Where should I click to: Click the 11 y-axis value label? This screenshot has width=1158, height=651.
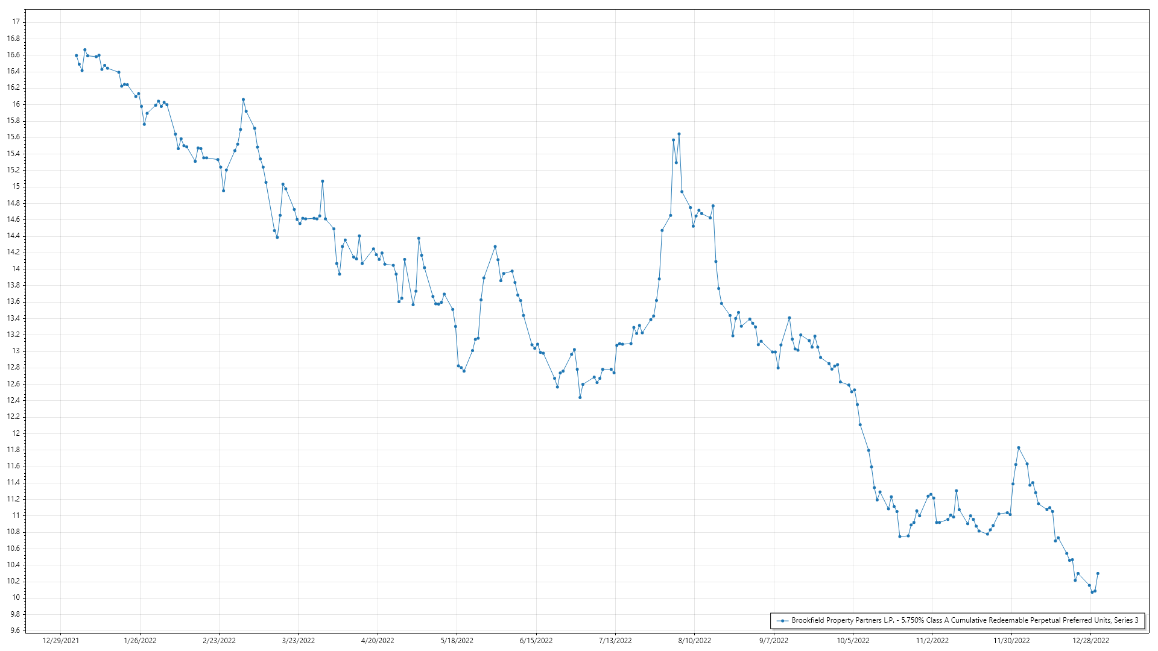click(x=16, y=515)
